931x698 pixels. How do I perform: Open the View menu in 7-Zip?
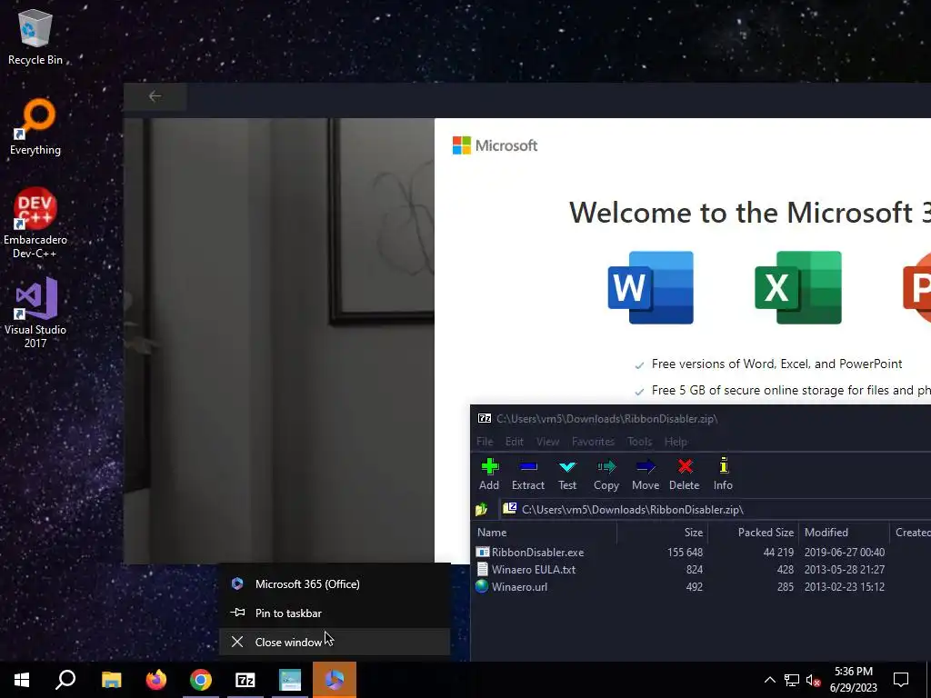point(547,442)
